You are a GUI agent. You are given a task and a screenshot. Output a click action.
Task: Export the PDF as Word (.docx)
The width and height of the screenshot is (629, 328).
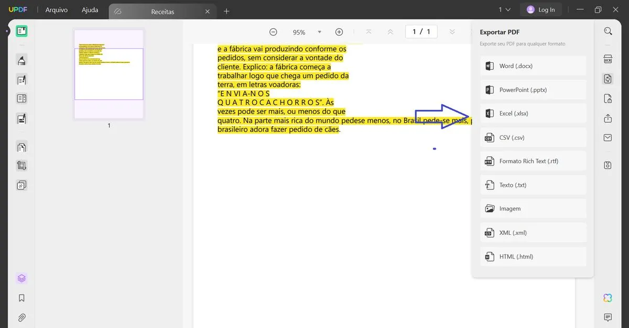[533, 65]
